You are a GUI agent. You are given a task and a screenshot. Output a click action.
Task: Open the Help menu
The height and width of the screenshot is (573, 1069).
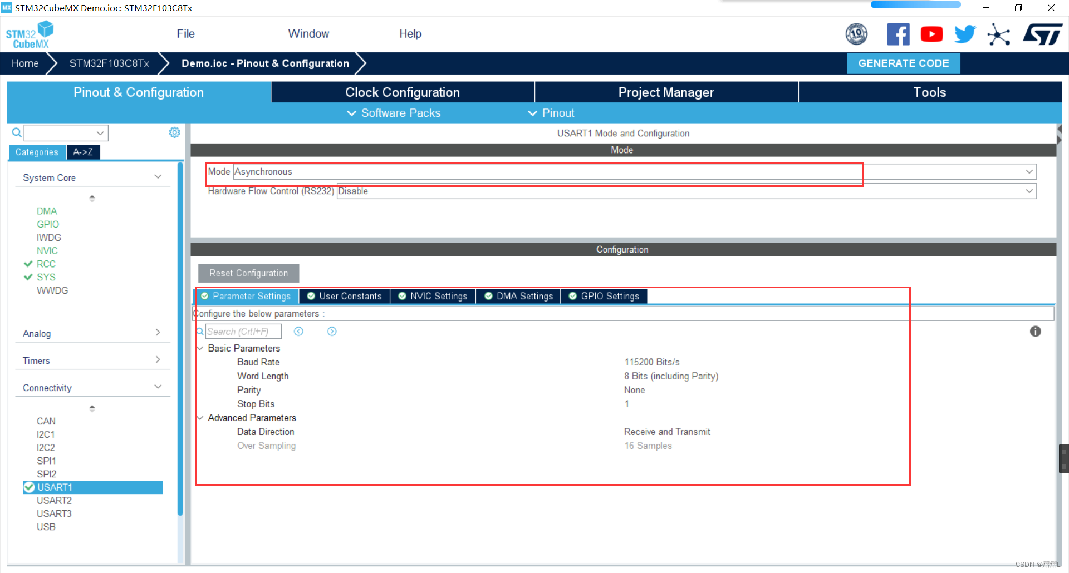pos(410,34)
